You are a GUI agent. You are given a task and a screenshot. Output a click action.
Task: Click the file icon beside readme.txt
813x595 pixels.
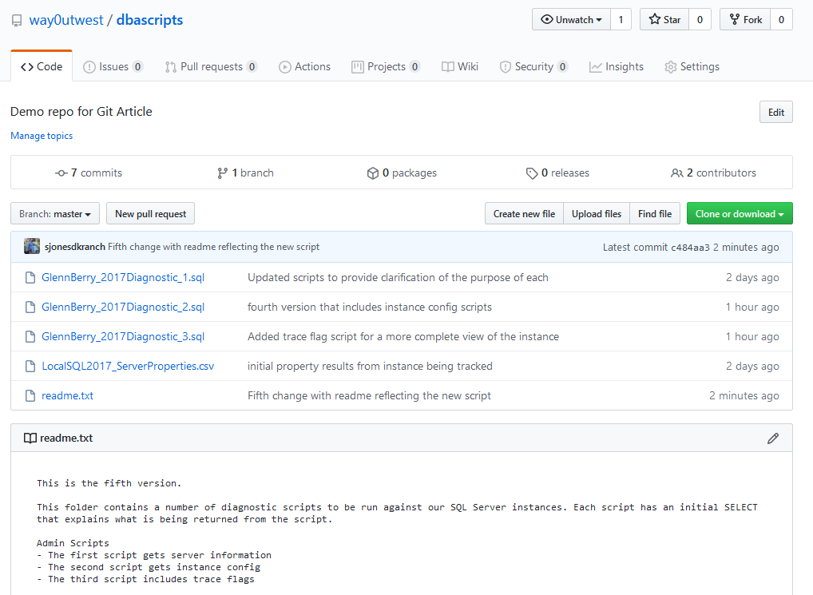[30, 395]
